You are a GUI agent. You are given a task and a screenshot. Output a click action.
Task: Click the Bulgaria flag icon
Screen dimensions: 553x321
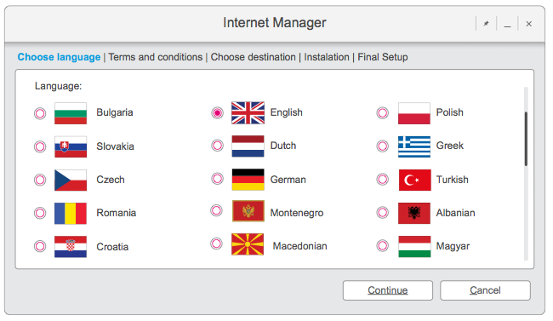pyautogui.click(x=71, y=113)
